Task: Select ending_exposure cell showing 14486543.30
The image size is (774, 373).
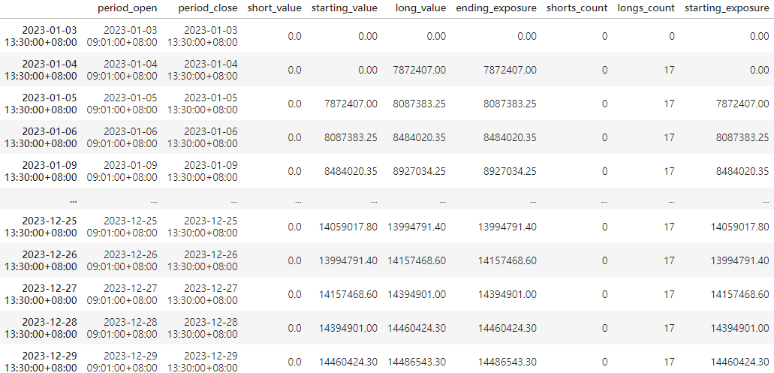Action: 507,362
